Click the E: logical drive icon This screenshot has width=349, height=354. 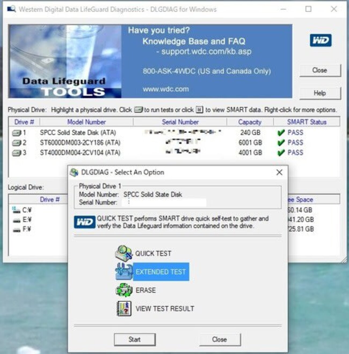tap(17, 220)
